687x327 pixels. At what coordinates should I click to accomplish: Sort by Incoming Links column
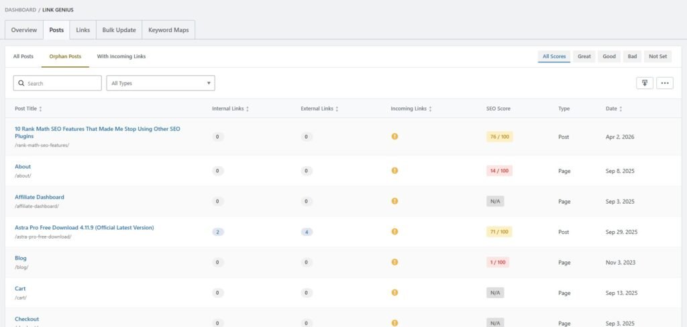point(430,109)
